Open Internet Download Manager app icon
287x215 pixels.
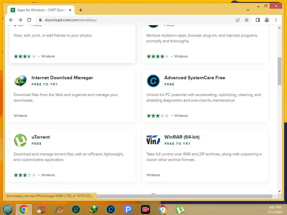point(20,81)
